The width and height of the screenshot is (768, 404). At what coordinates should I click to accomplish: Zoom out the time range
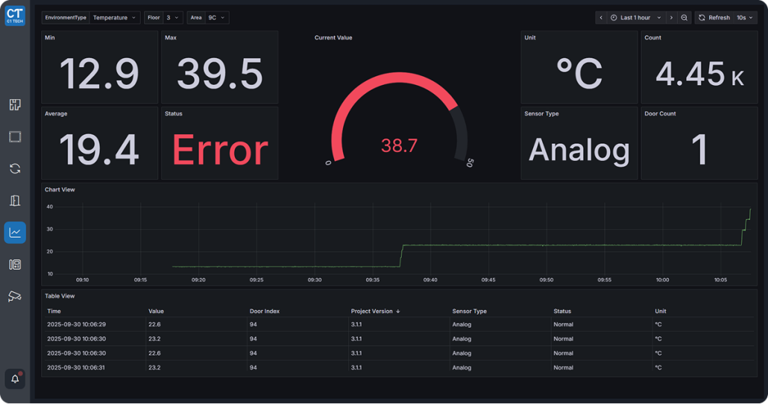pos(684,18)
